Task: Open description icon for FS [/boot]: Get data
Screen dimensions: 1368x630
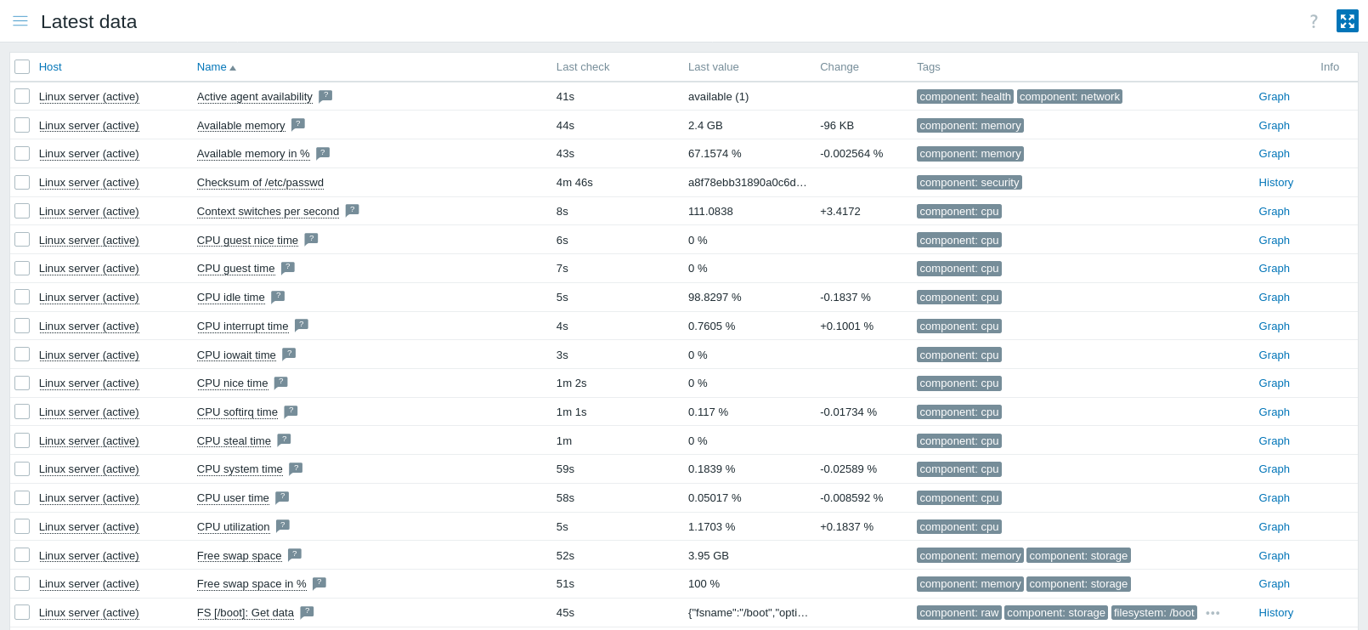Action: (307, 612)
